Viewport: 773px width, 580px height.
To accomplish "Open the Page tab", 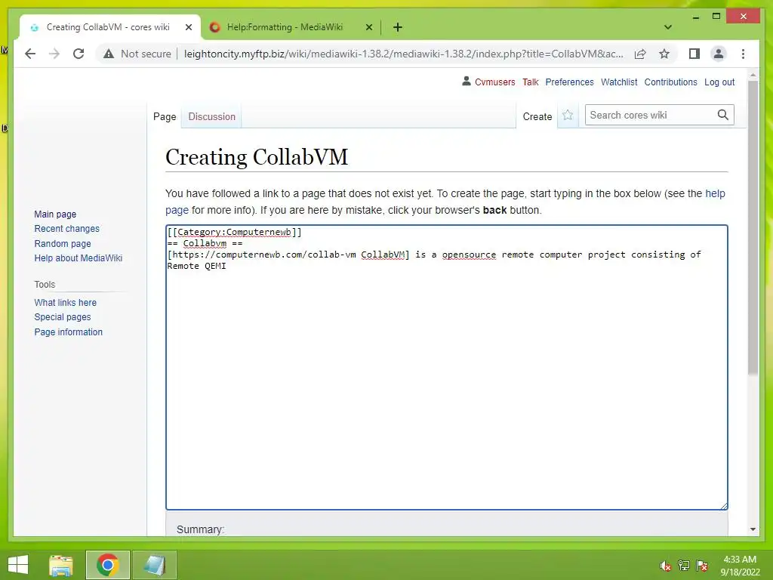I will tap(165, 117).
